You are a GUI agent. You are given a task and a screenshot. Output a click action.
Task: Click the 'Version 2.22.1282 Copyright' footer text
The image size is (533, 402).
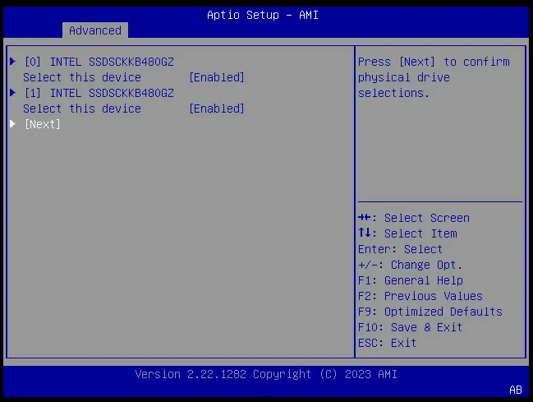click(x=223, y=374)
